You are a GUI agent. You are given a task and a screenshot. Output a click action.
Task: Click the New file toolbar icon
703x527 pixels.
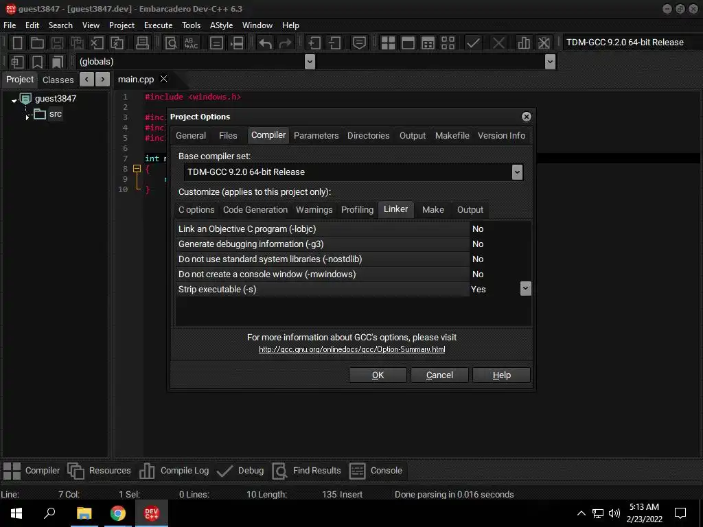point(17,43)
